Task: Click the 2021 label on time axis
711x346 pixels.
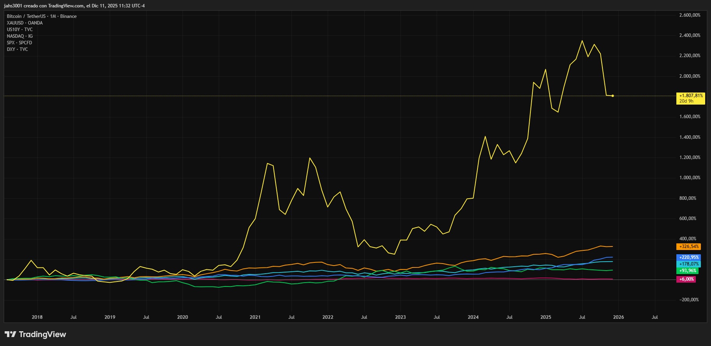Action: pyautogui.click(x=255, y=317)
